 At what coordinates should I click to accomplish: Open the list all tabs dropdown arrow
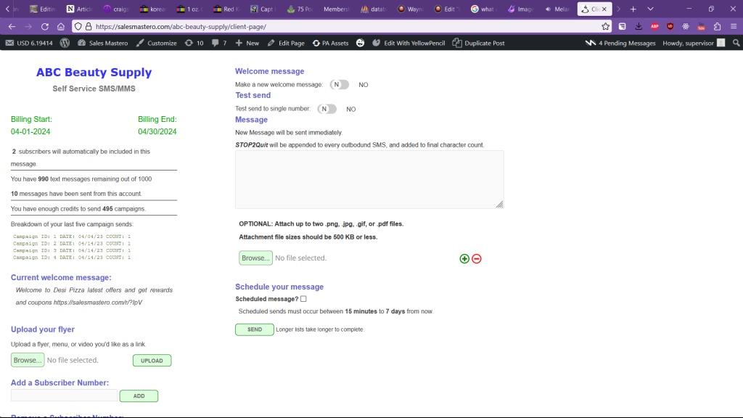click(x=649, y=9)
